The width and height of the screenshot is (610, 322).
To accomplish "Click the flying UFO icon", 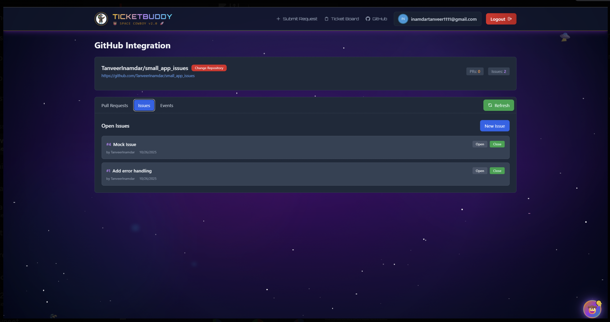I will click(565, 37).
